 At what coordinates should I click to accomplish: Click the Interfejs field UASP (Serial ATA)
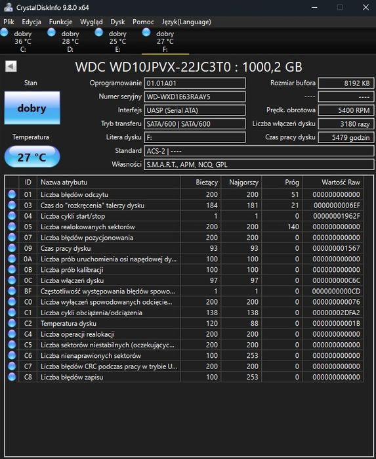195,110
